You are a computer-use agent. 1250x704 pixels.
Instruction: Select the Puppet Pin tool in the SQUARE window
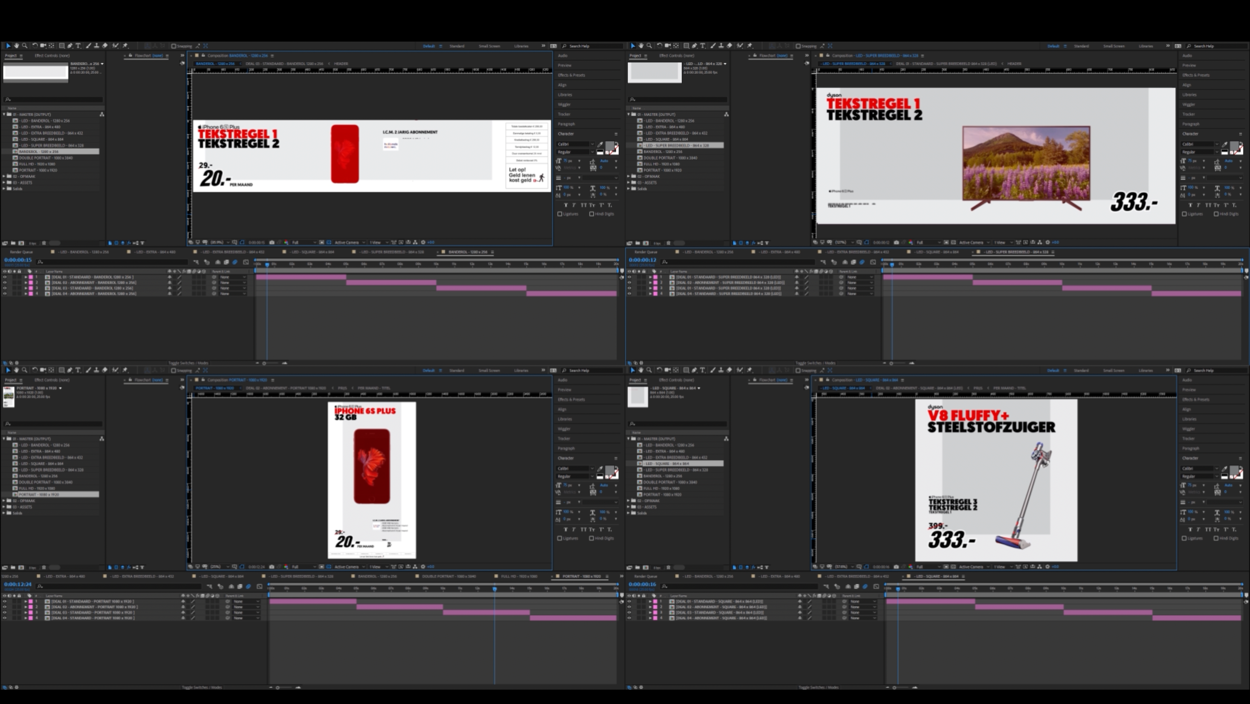click(x=750, y=370)
